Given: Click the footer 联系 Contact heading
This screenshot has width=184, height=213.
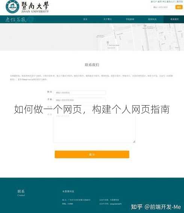Looking at the screenshot, I should pos(21,193).
